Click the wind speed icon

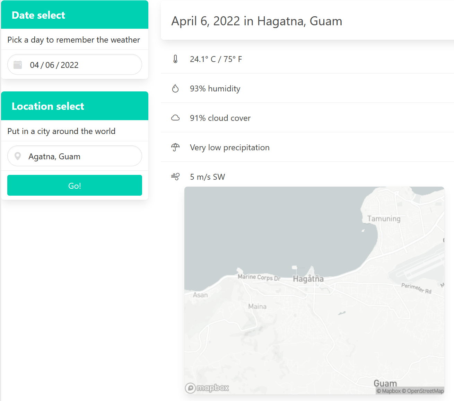(175, 177)
